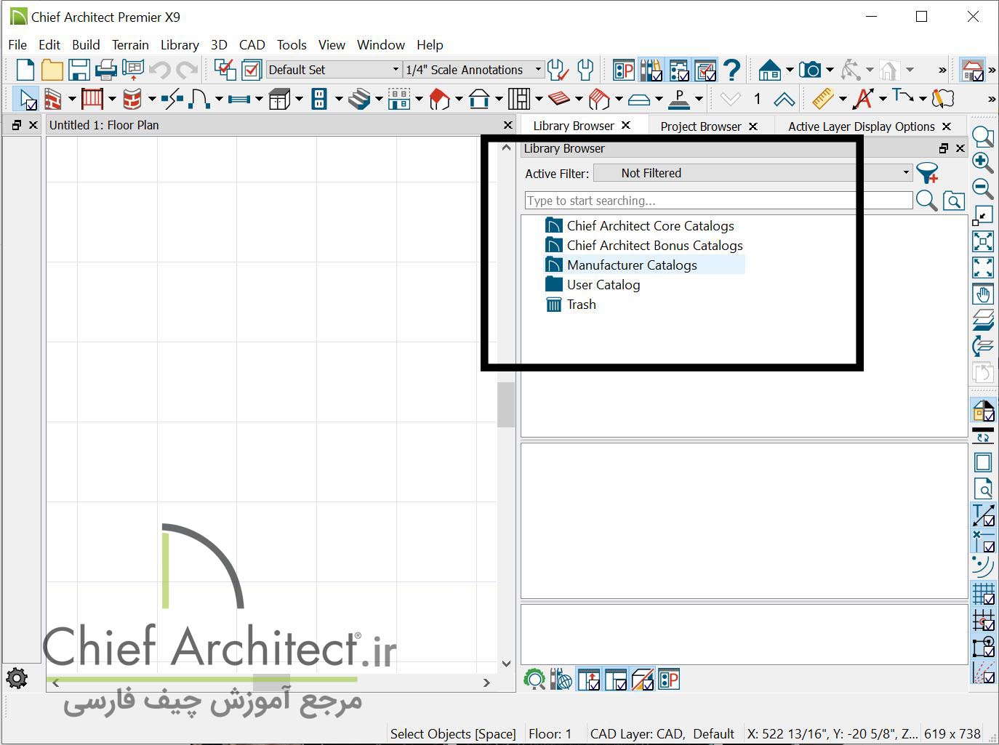Click the Save Plan floppy disk icon
999x745 pixels.
(79, 70)
